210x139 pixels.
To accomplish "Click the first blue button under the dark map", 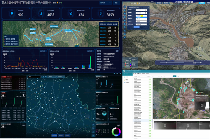I will tap(54, 135).
